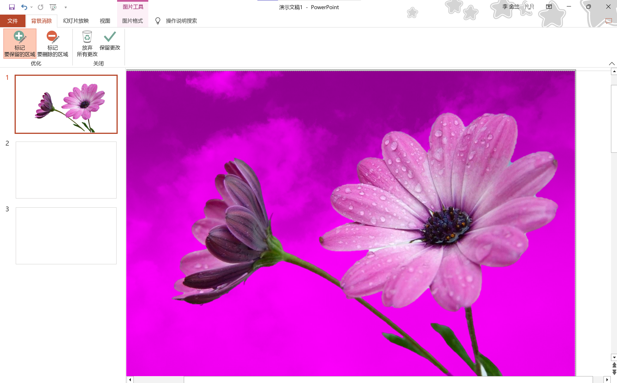
Task: Open Ribbon Display Options button
Action: pos(549,7)
